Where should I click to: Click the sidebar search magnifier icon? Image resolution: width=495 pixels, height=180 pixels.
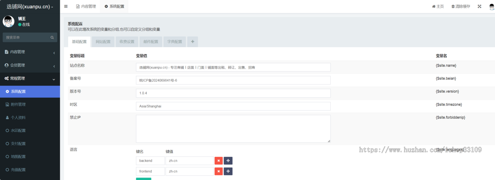(x=52, y=38)
